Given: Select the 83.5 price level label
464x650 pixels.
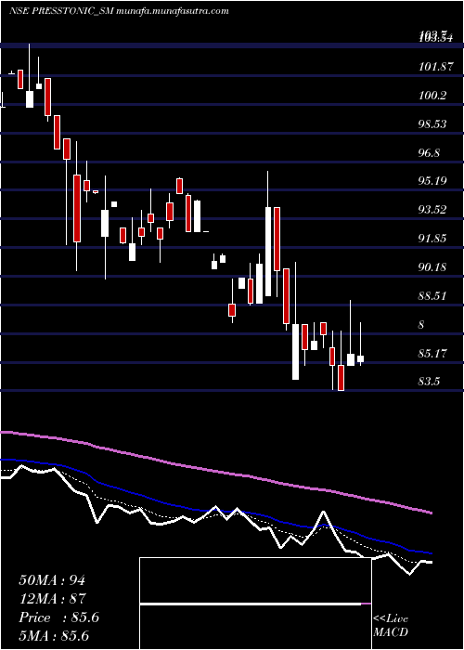Looking at the screenshot, I should pyautogui.click(x=429, y=382).
